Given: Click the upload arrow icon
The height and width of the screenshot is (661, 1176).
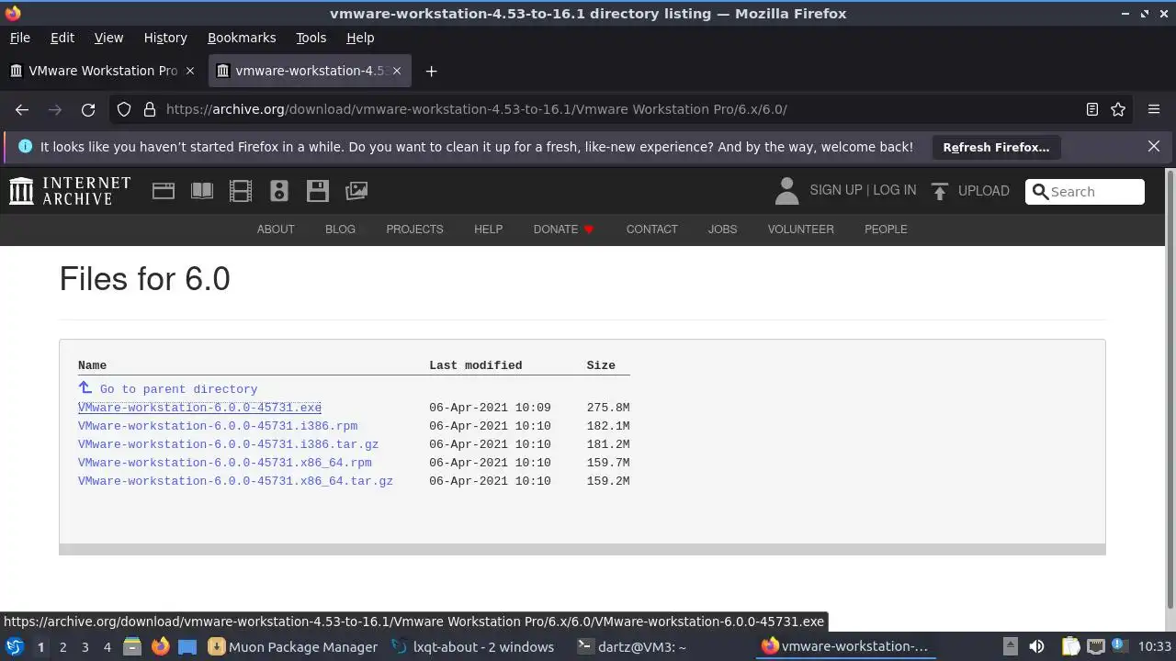Looking at the screenshot, I should pyautogui.click(x=939, y=191).
